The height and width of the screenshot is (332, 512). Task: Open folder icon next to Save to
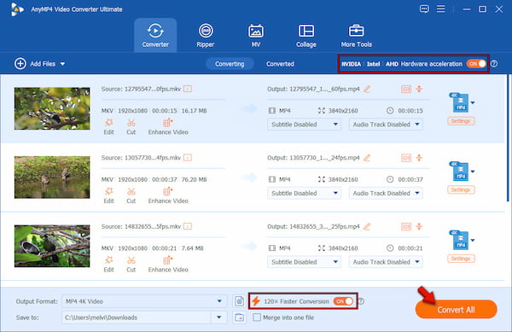[239, 317]
